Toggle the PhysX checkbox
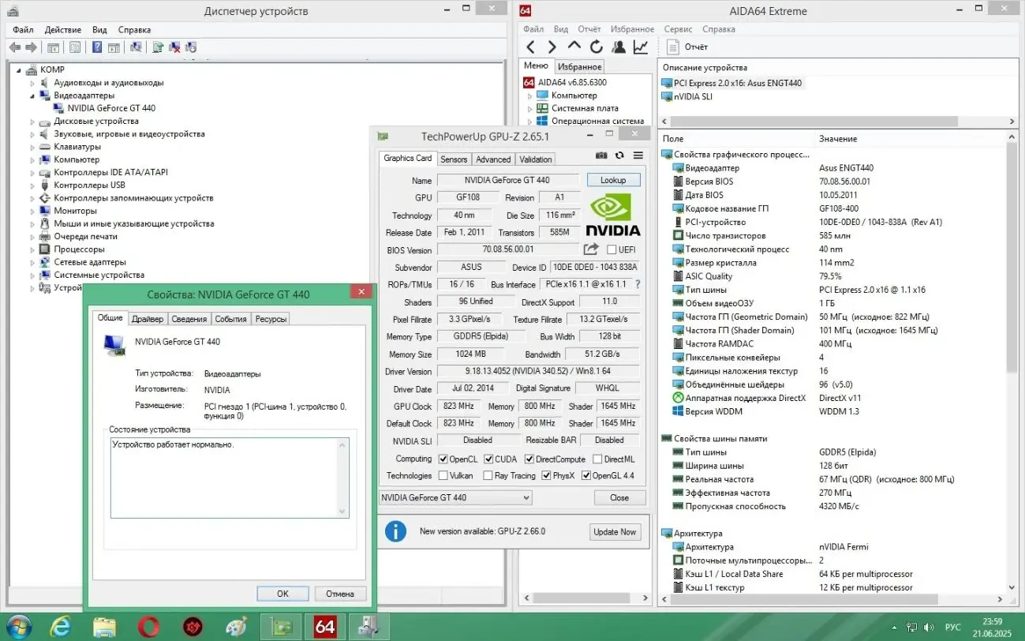This screenshot has width=1025, height=641. tap(546, 476)
